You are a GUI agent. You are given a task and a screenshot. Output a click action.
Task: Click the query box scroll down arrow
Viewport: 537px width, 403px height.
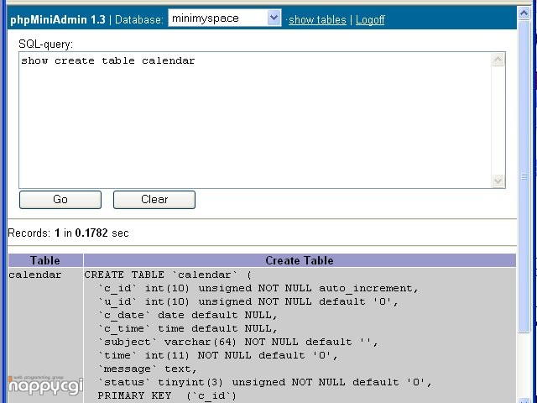[498, 181]
